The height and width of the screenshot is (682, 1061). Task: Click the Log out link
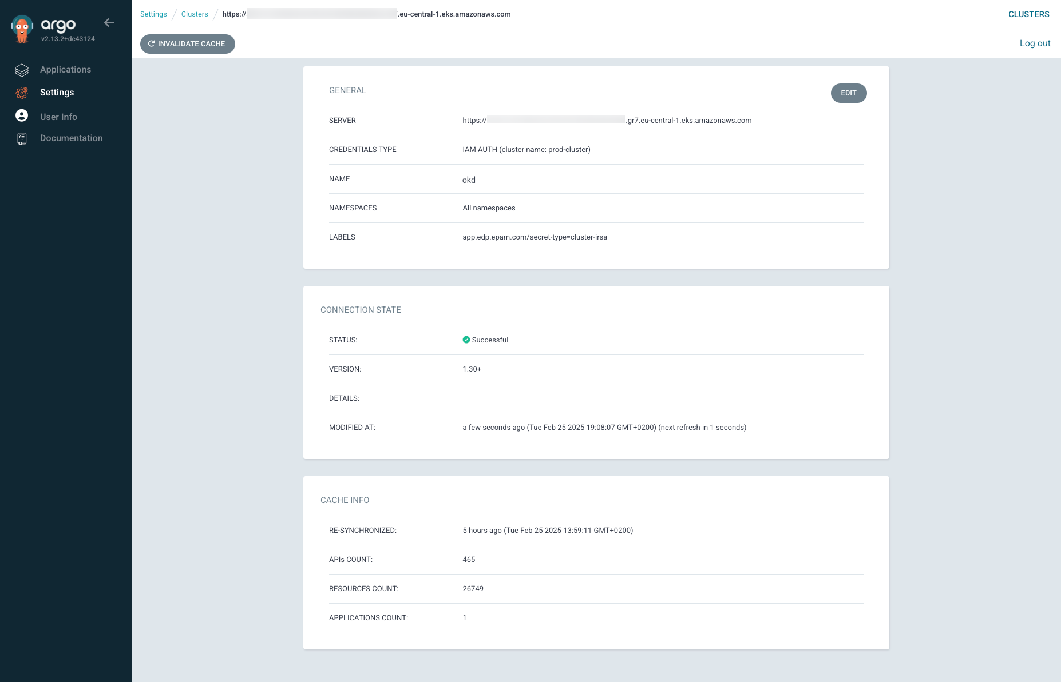[1035, 43]
